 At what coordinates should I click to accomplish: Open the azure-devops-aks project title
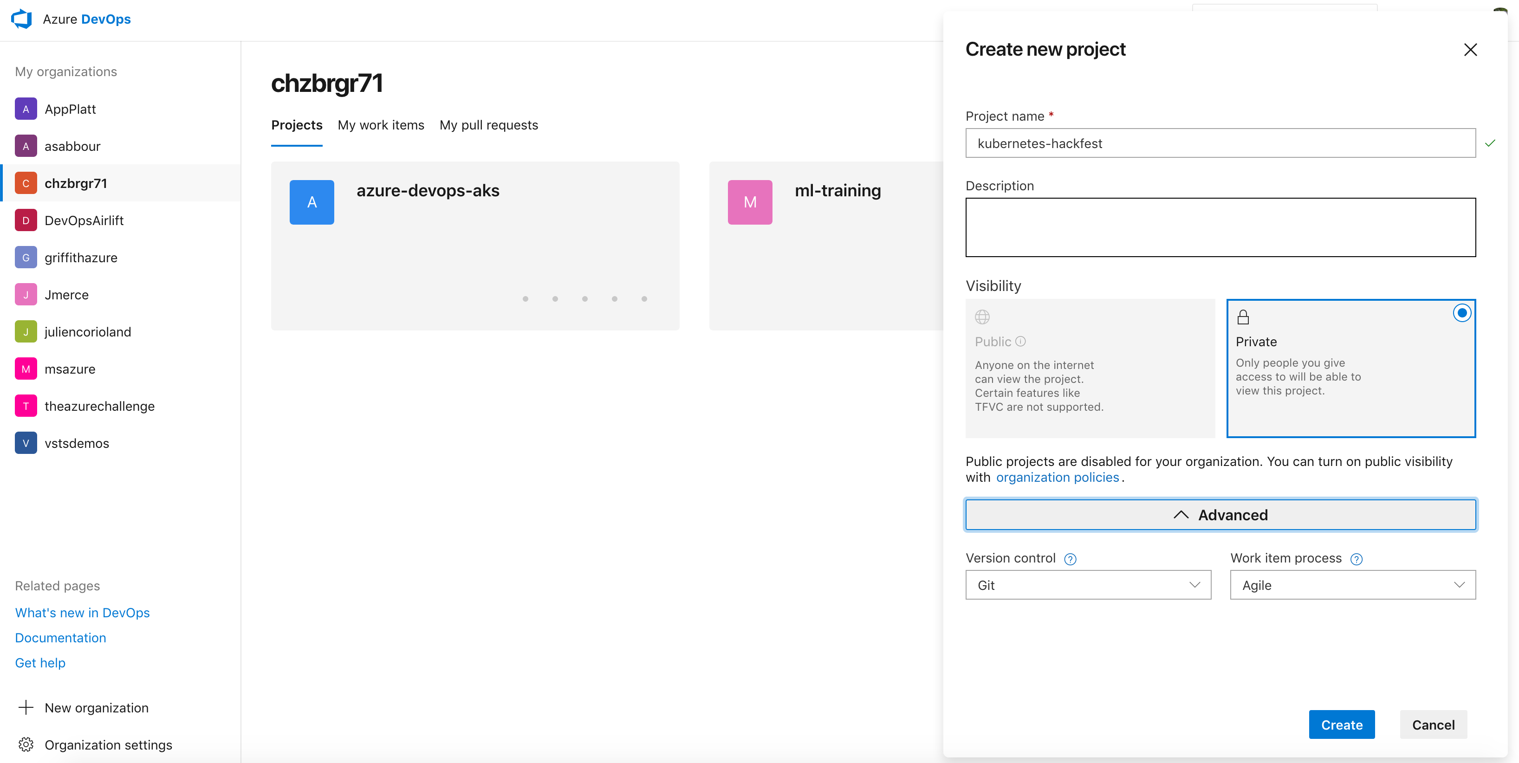click(x=428, y=190)
